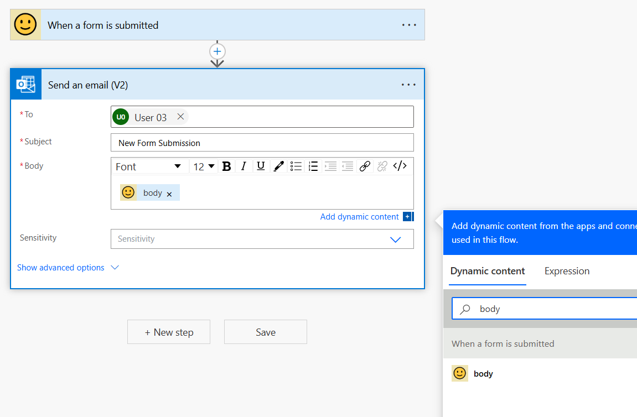Switch to code view with </> icon
The width and height of the screenshot is (637, 417).
pos(400,166)
